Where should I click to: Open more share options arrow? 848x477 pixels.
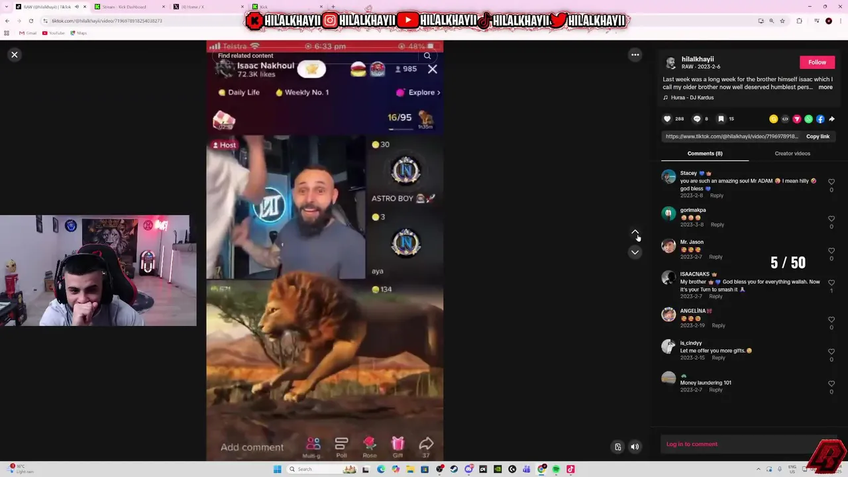(x=831, y=119)
